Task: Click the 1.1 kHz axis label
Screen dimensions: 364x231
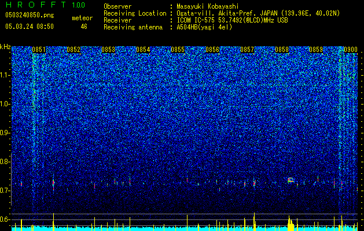Action: coord(5,75)
